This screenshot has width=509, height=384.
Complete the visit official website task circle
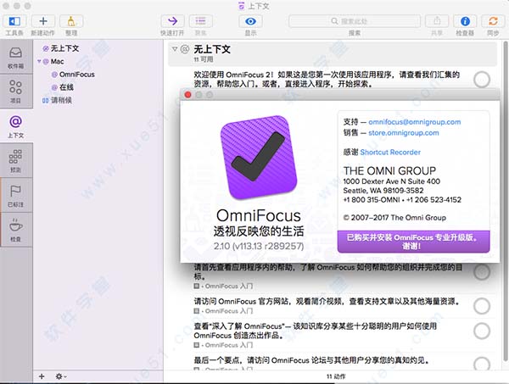click(482, 306)
